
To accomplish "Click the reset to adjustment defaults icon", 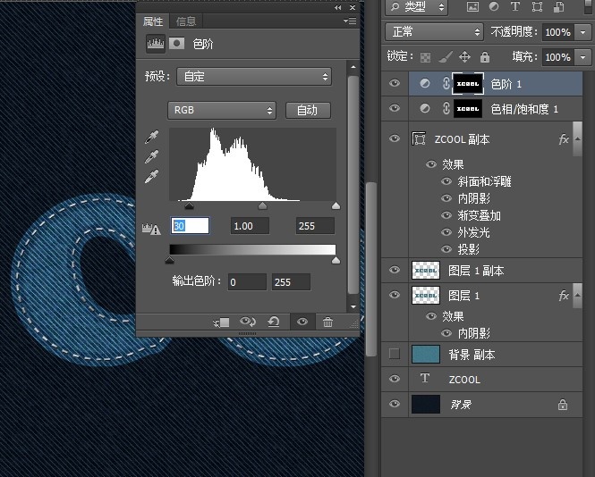I will [273, 322].
